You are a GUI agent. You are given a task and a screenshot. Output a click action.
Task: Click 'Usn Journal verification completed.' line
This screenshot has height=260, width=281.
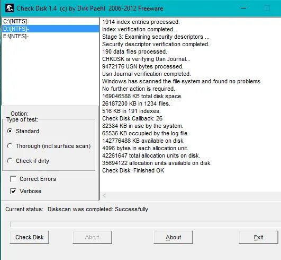pyautogui.click(x=147, y=74)
